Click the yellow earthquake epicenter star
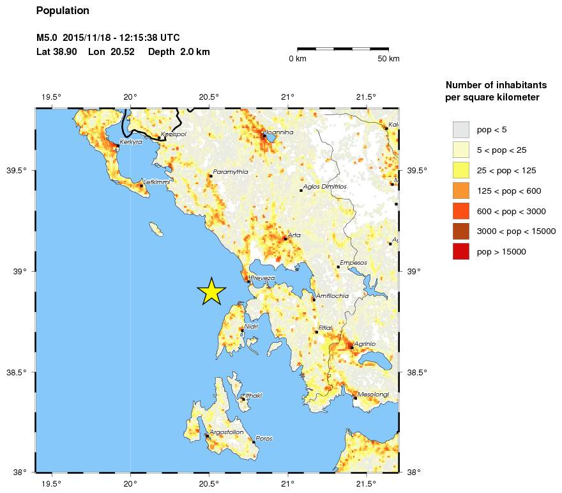This screenshot has width=562, height=493. coord(211,292)
